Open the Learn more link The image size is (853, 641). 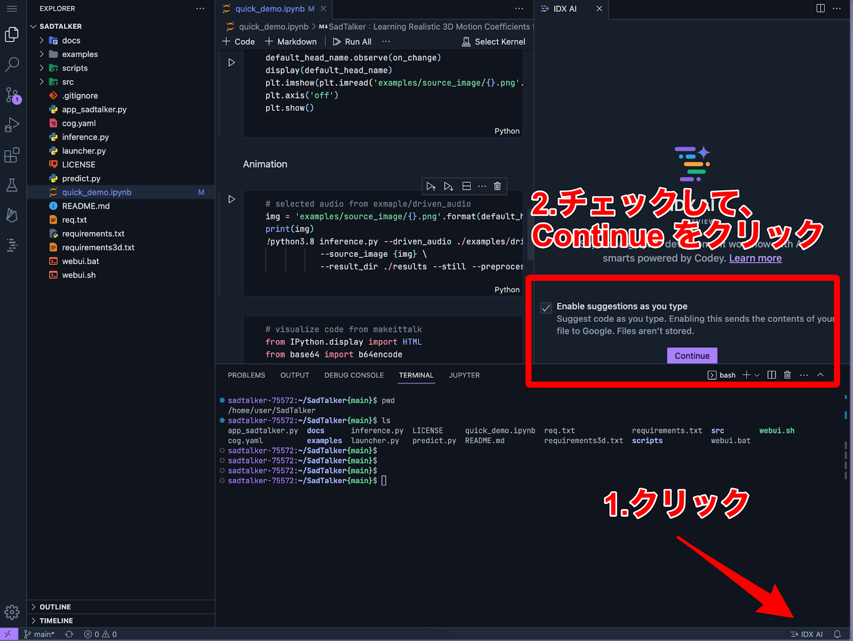coord(755,258)
